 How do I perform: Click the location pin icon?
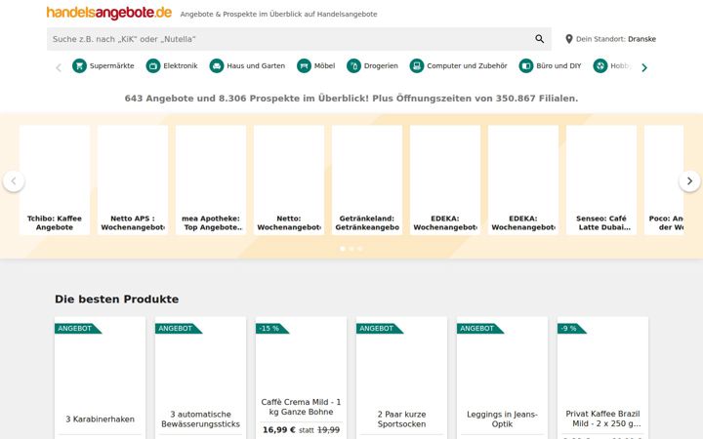tap(569, 39)
